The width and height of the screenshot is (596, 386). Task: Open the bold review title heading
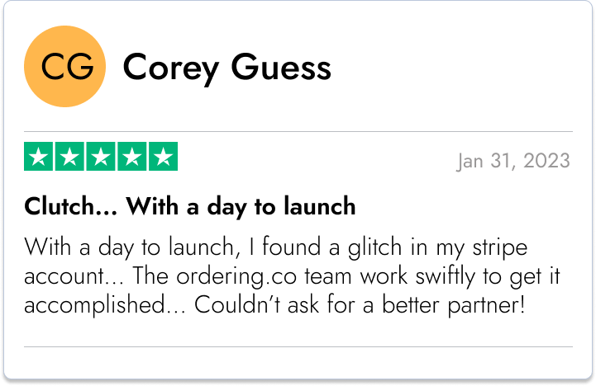coord(189,207)
